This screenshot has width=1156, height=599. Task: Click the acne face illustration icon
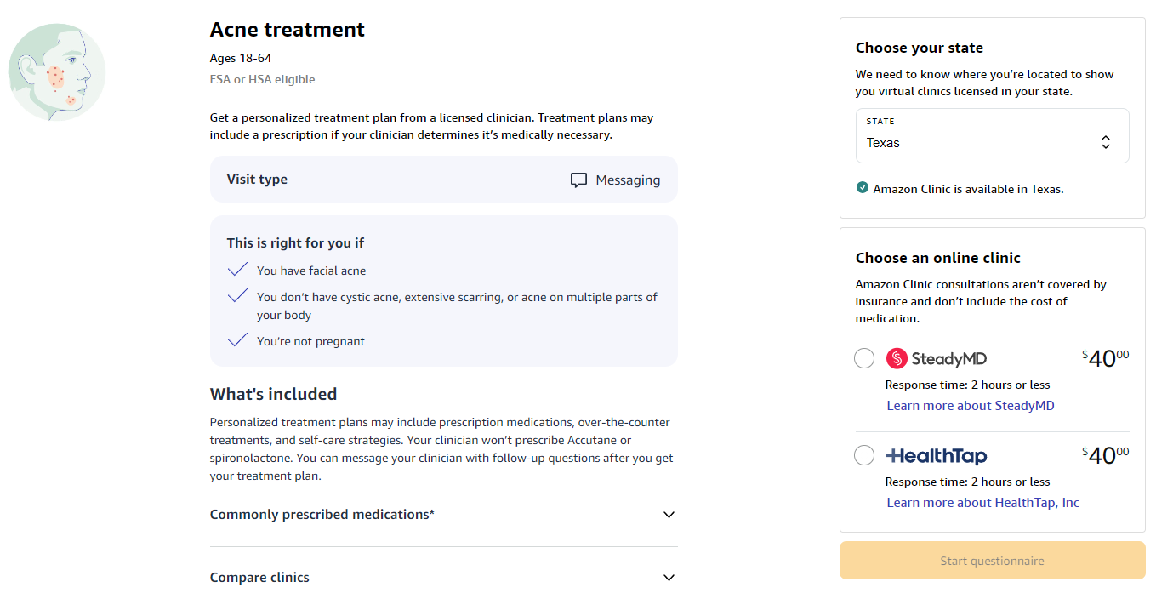57,72
